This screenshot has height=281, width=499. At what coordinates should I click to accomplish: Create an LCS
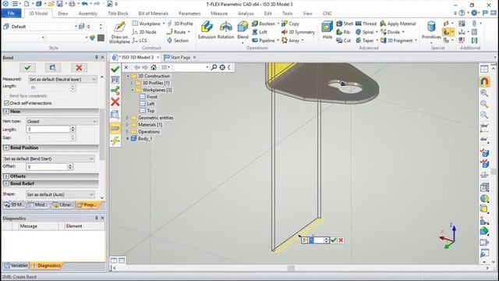(140, 41)
